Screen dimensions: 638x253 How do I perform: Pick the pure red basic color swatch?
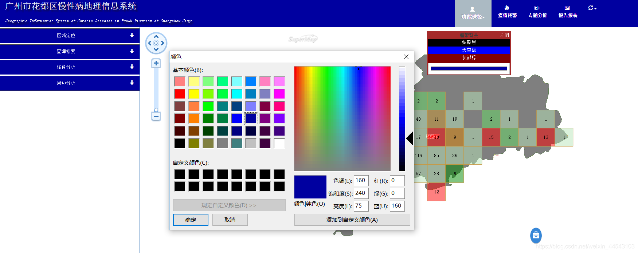180,94
